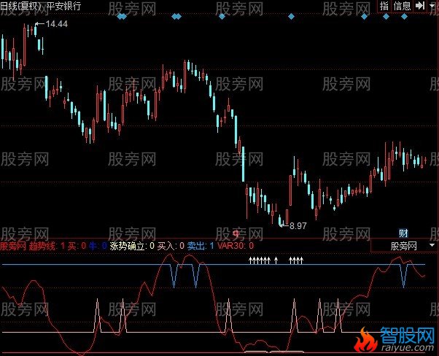The image size is (439, 356).
Task: Click the blue 牛: 0 indicator label
Action: [98, 246]
